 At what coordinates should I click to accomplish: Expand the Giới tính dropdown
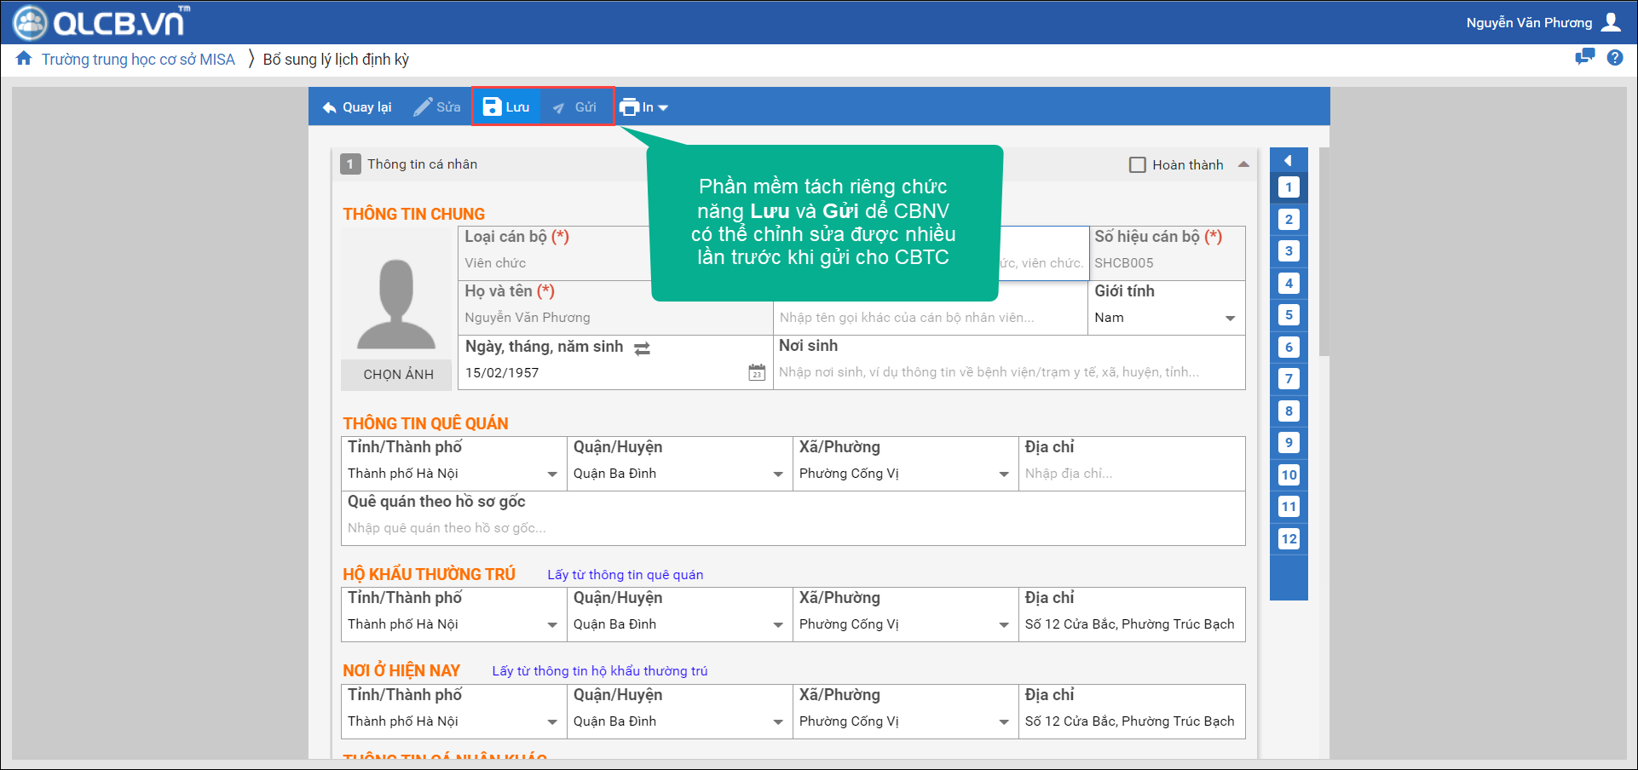tap(1229, 319)
